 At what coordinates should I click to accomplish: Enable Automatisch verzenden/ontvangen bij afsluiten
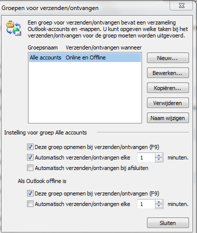point(30,168)
